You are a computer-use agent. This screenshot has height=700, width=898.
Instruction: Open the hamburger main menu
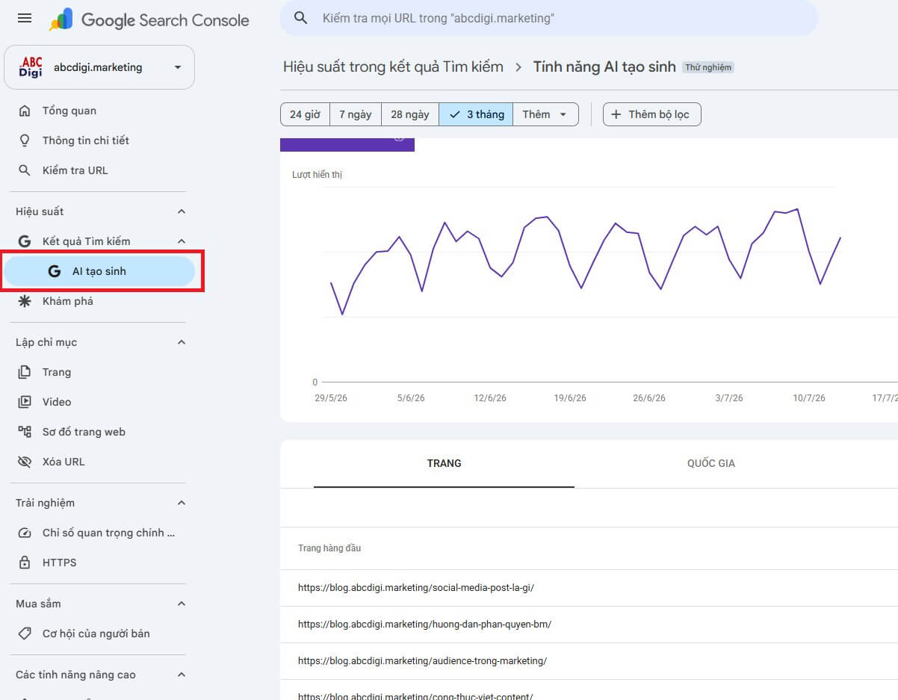coord(25,18)
